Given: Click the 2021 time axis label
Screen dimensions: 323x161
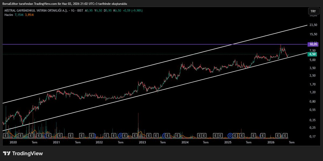Looking at the screenshot, I should [56, 142].
